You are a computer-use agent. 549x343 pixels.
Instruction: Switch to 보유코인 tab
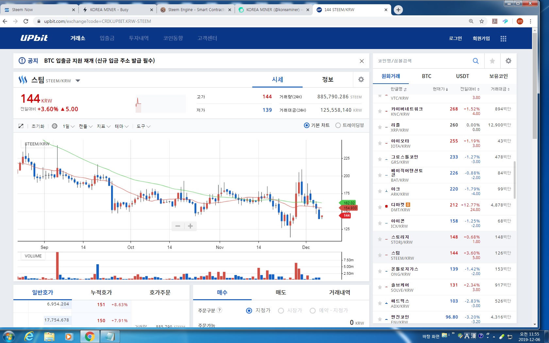pos(498,76)
